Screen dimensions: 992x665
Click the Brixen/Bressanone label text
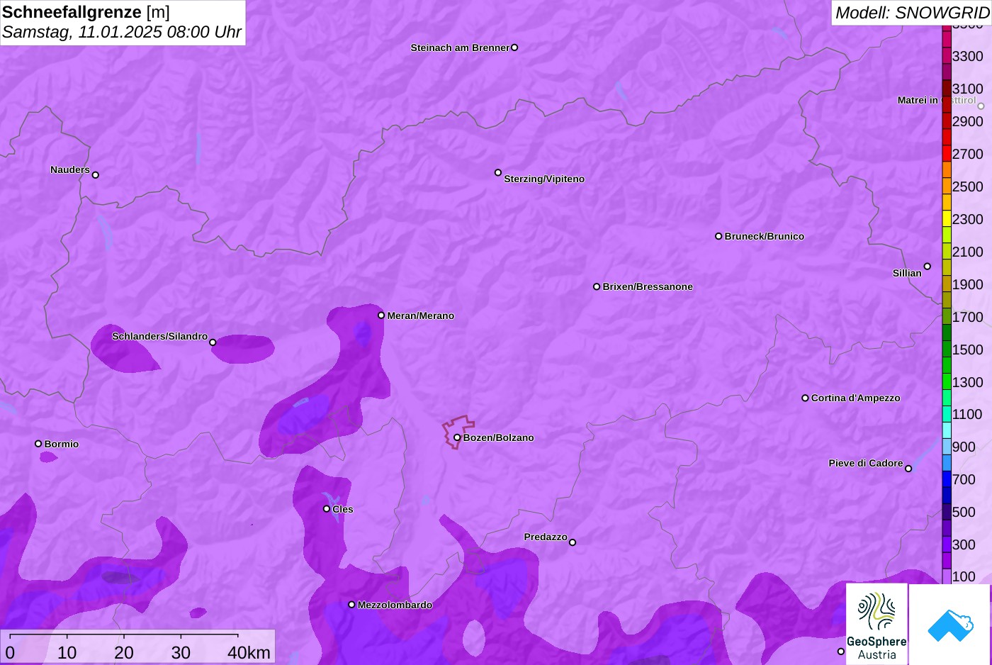(x=648, y=286)
